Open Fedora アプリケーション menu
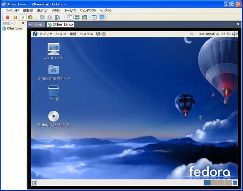 coord(52,34)
